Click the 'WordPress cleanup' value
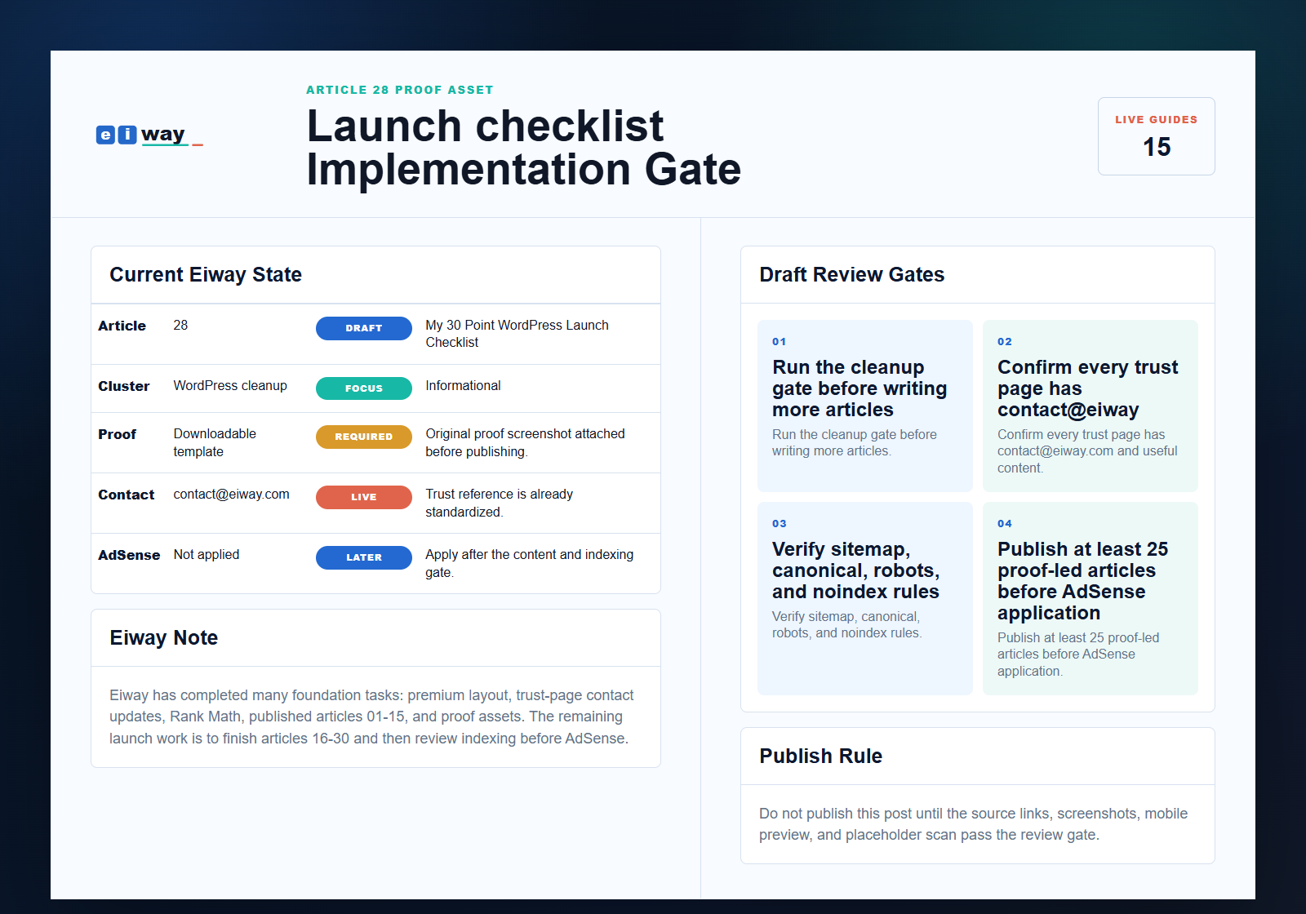The width and height of the screenshot is (1306, 914). click(x=230, y=385)
